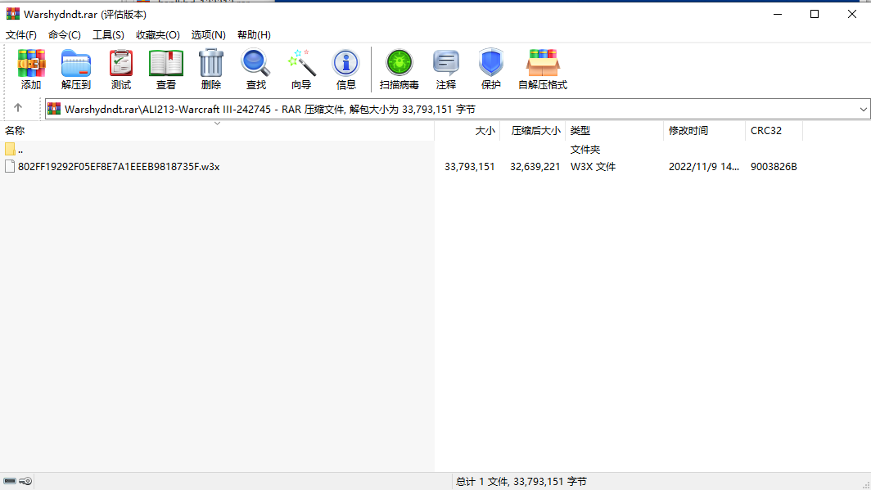This screenshot has width=871, height=490.
Task: Click the resize grip at window corner
Action: (x=865, y=484)
